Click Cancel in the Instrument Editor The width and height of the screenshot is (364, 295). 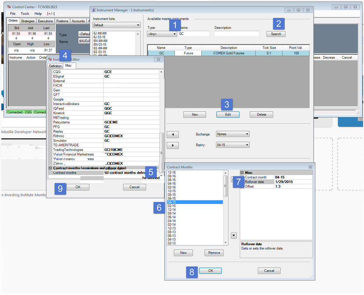pyautogui.click(x=134, y=187)
